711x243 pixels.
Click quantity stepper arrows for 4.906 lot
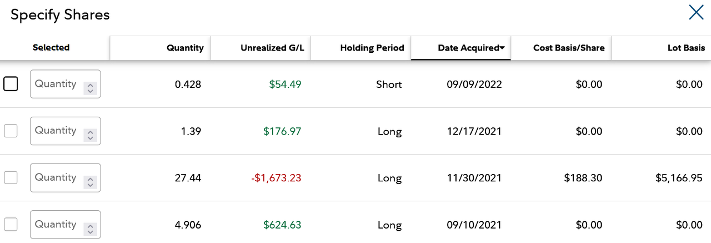90,228
